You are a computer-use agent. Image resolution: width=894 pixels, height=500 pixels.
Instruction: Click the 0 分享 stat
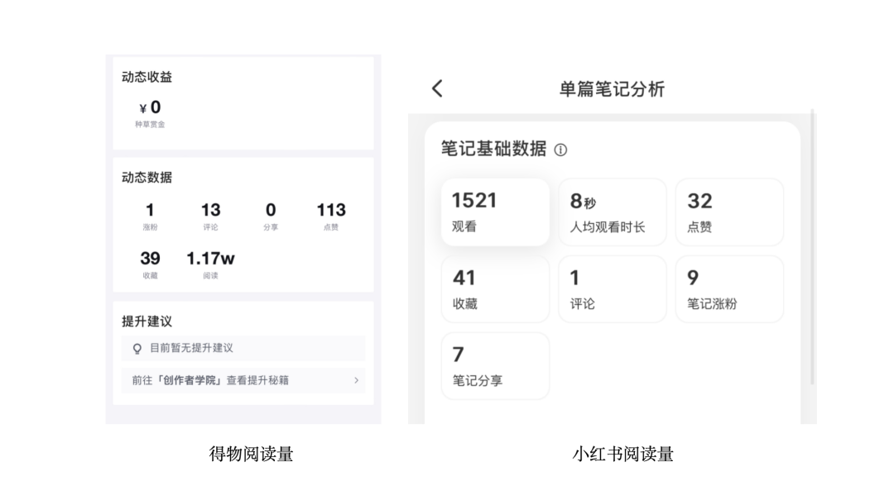pyautogui.click(x=271, y=217)
